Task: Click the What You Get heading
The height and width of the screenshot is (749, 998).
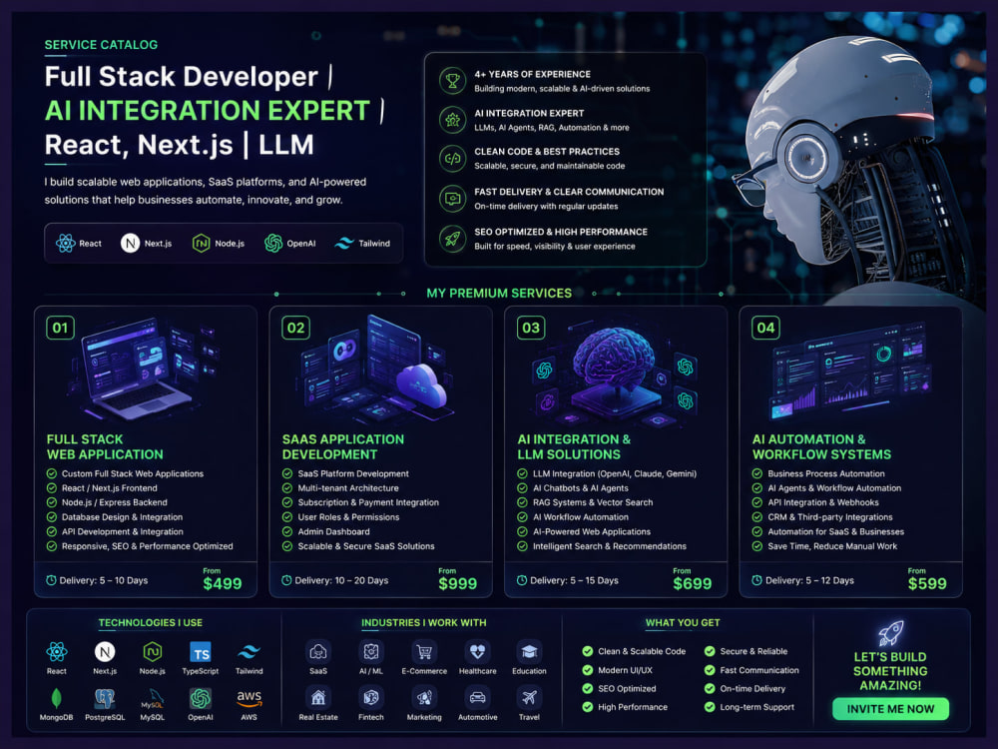Action: coord(683,622)
